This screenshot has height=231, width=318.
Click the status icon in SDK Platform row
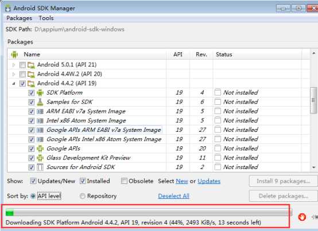[x=218, y=92]
